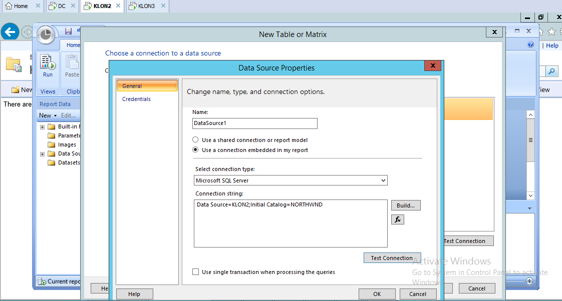562x301 pixels.
Task: Open the connection type dropdown showing Microsoft SQL Server
Action: 291,180
